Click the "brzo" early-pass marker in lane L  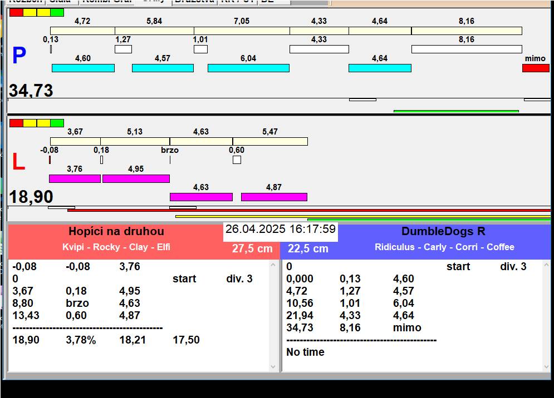(x=170, y=160)
